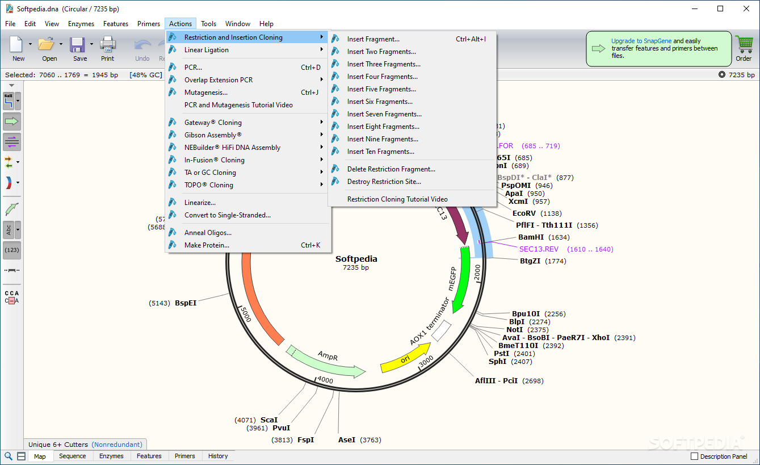Open the dropdown beside the Abc labels button

point(18,230)
